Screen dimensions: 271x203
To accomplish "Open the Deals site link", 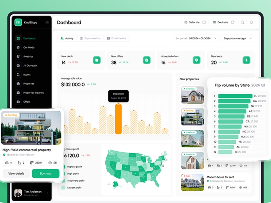I will pyautogui.click(x=224, y=22).
